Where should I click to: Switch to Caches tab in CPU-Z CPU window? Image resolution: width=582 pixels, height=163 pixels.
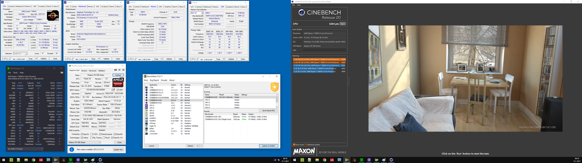(11, 6)
